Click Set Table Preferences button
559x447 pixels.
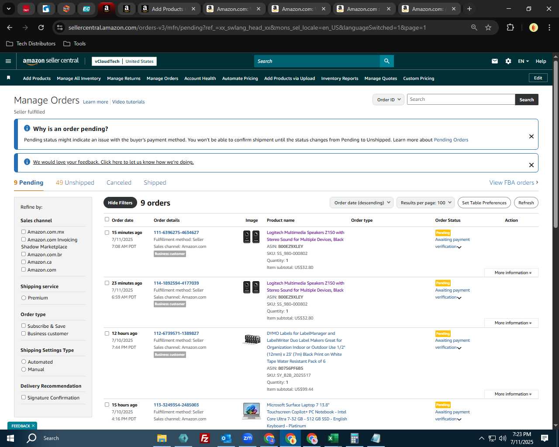pos(484,203)
